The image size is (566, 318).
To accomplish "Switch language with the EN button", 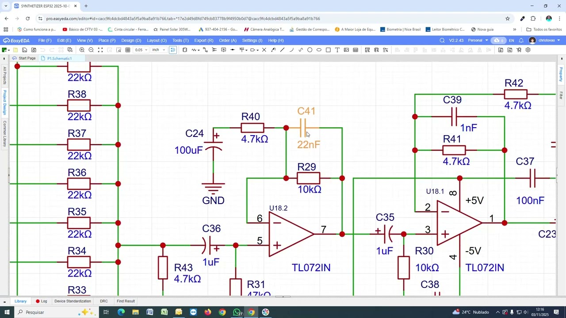I will coord(512,40).
